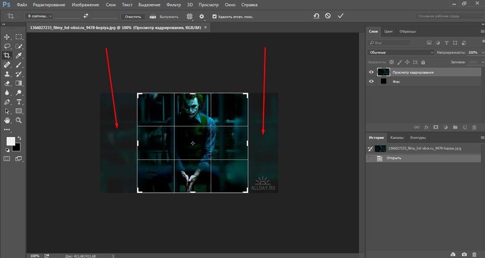
Task: Select the Gradient tool
Action: [x=19, y=83]
